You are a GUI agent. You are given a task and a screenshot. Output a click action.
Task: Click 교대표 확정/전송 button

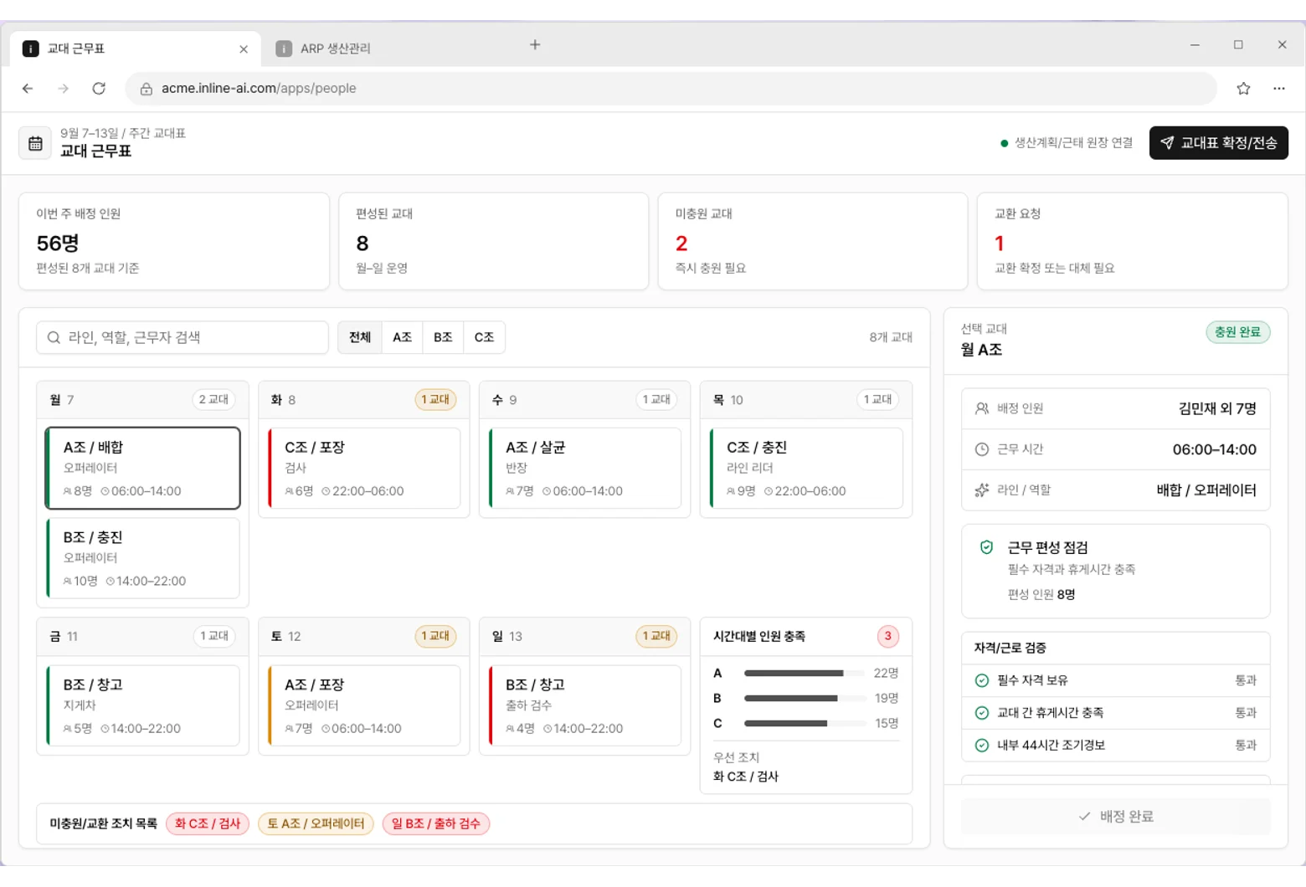(1218, 143)
